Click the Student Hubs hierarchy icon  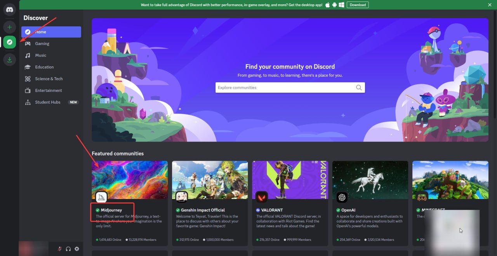[28, 102]
